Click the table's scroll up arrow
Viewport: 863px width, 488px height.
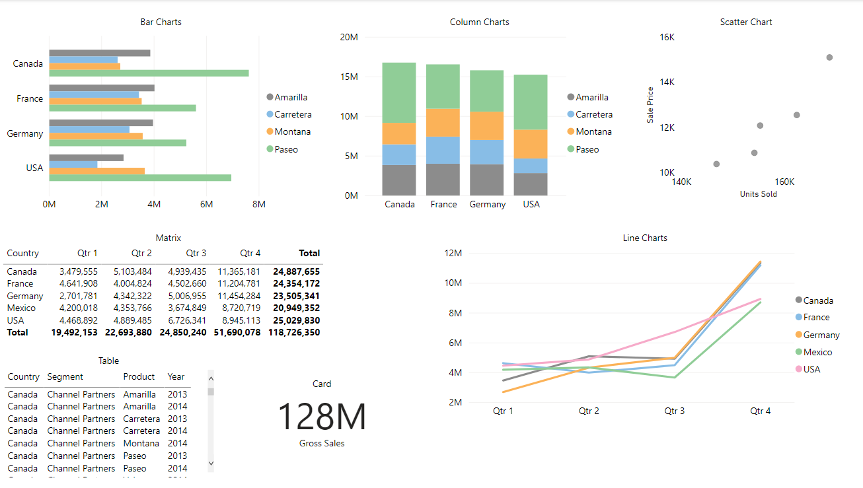[x=211, y=378]
